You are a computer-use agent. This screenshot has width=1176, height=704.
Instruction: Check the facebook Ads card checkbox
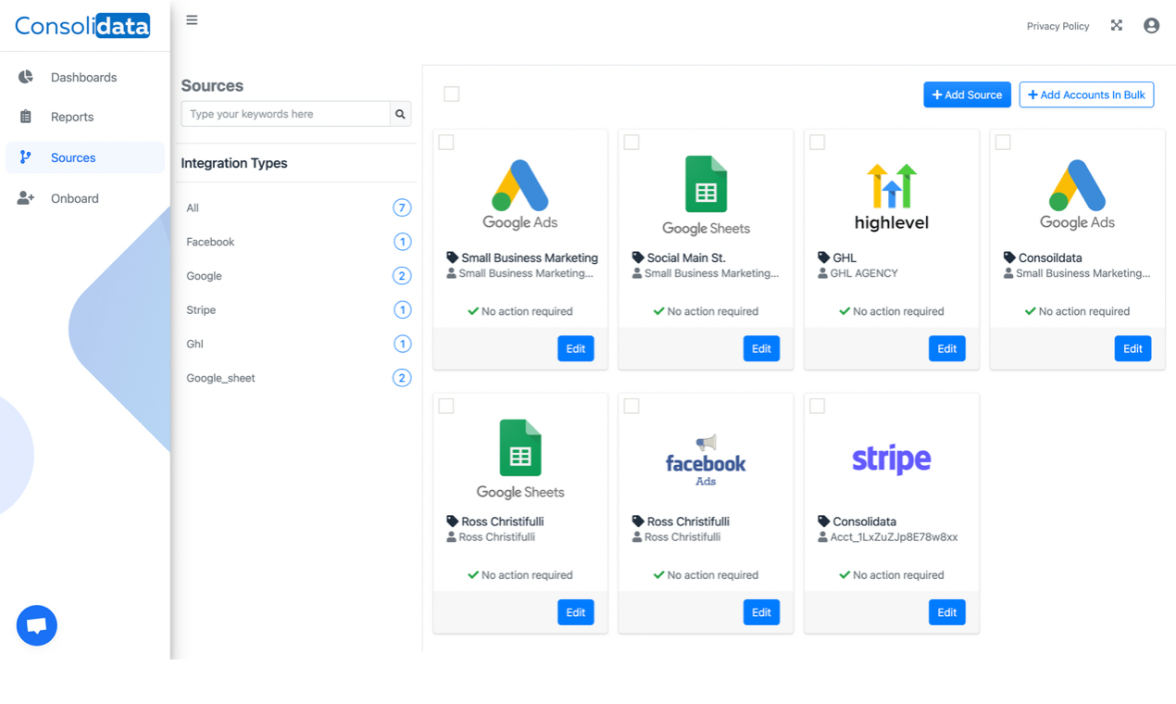click(x=632, y=406)
